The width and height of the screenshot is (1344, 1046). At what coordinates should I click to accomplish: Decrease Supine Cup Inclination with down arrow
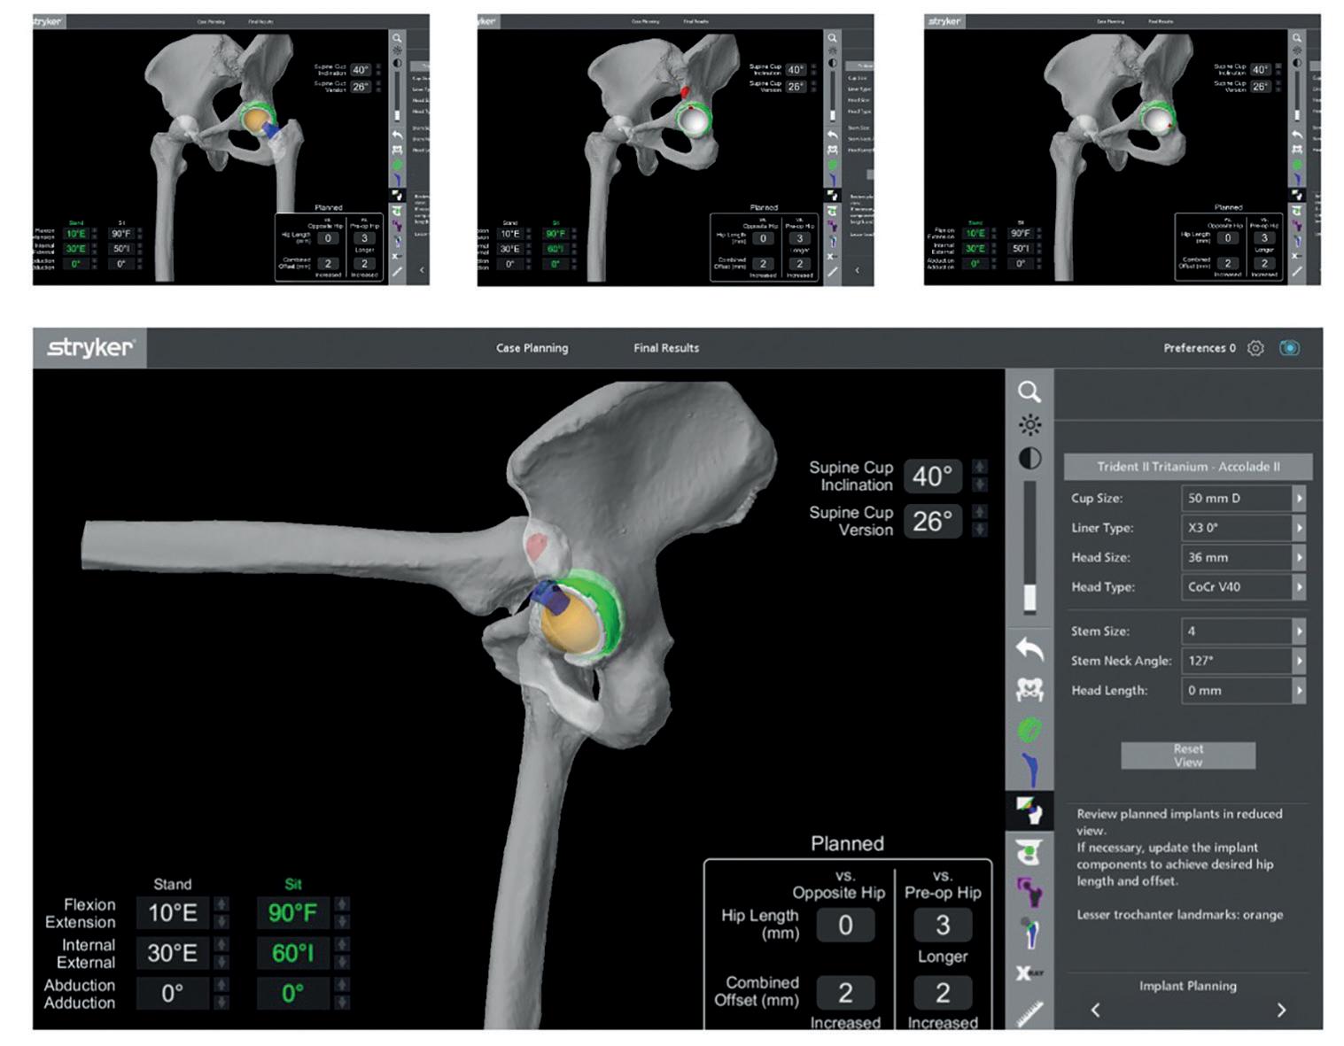(x=980, y=484)
